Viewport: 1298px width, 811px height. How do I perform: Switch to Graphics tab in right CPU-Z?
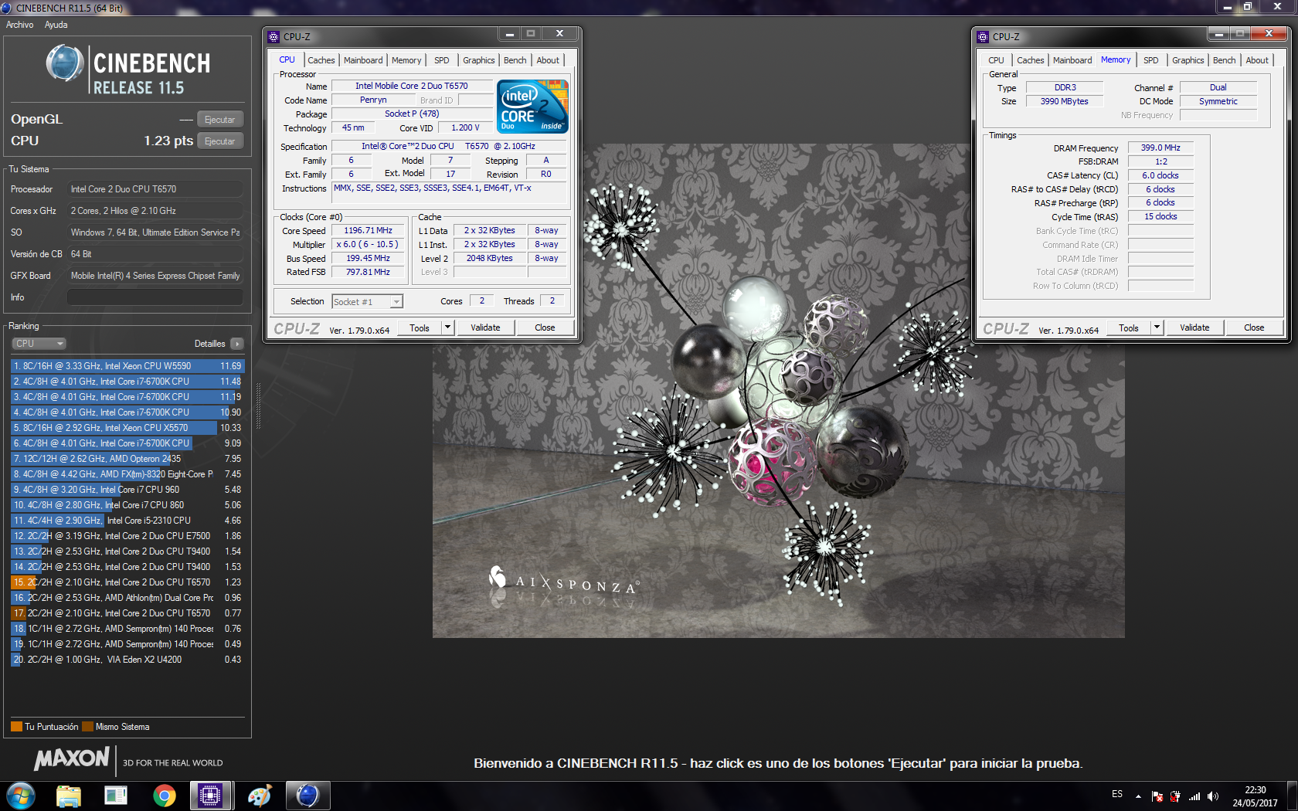1188,60
